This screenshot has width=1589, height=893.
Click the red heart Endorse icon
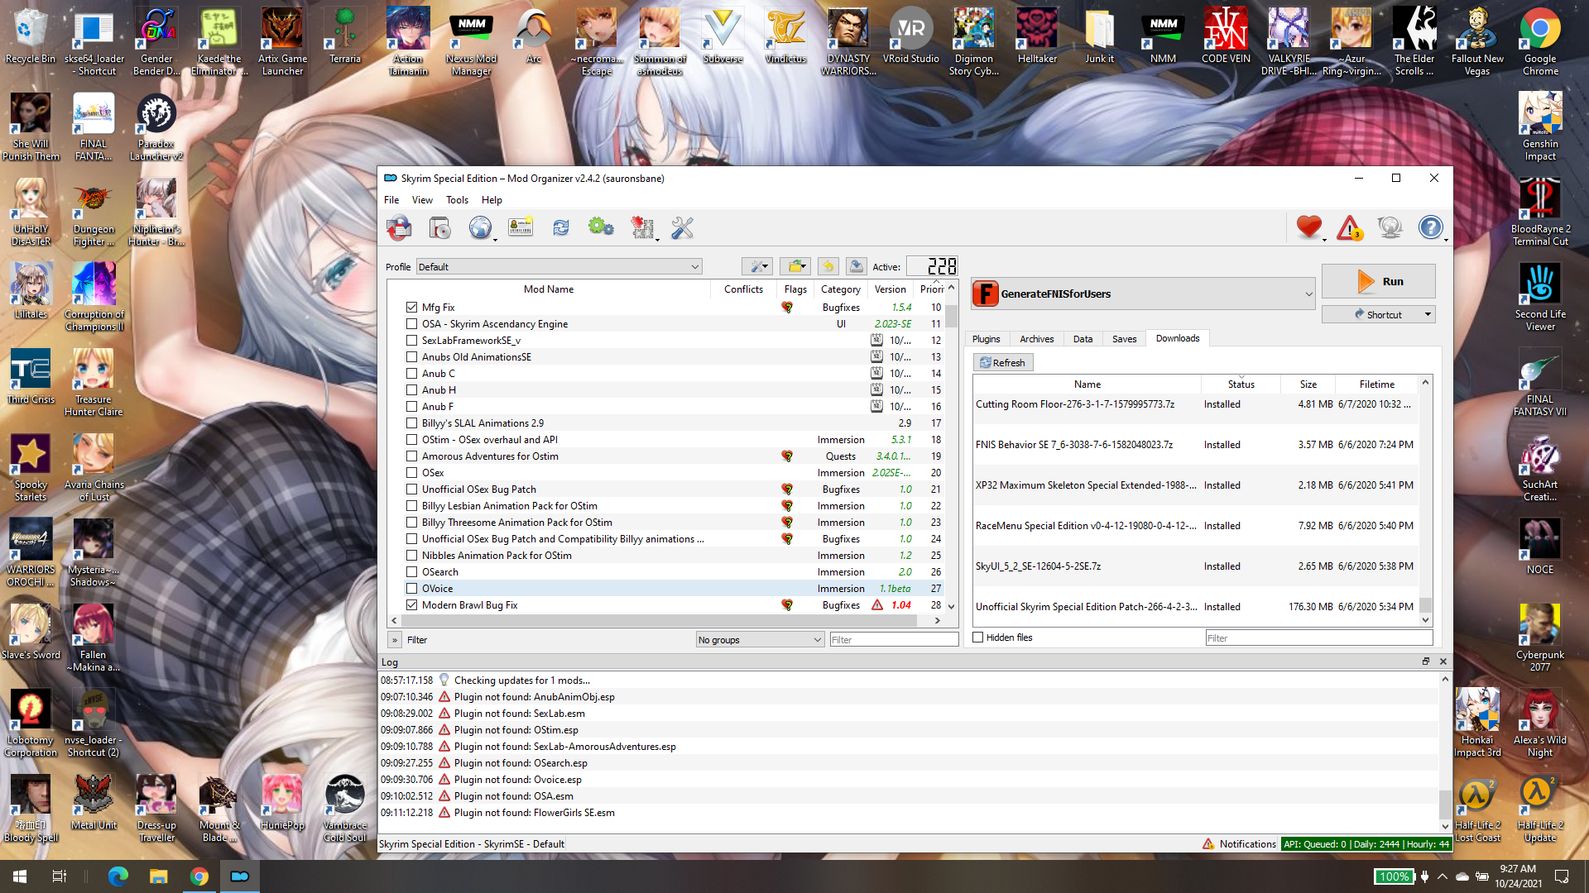[x=1309, y=227]
